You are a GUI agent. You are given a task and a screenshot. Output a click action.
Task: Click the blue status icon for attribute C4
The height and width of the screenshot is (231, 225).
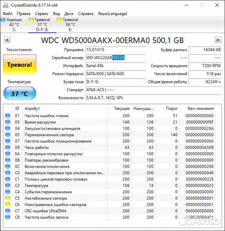(8, 192)
